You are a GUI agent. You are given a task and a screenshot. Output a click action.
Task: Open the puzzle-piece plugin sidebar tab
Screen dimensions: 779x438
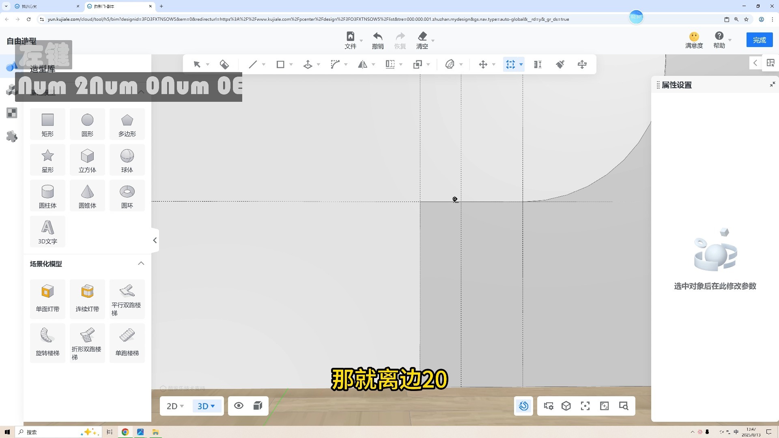tap(12, 136)
